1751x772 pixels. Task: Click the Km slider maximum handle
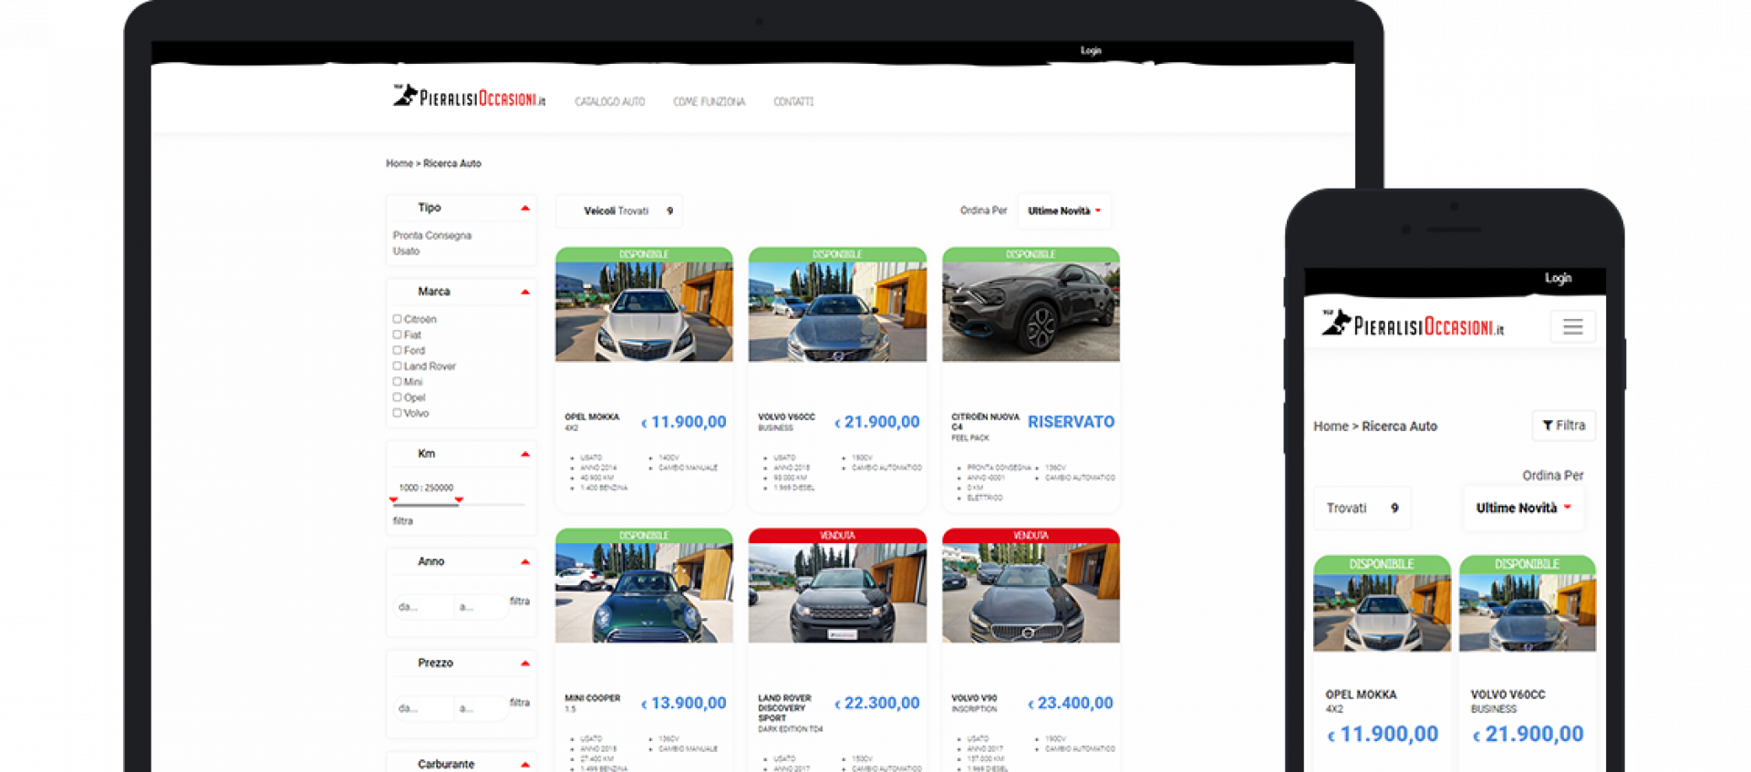(459, 499)
